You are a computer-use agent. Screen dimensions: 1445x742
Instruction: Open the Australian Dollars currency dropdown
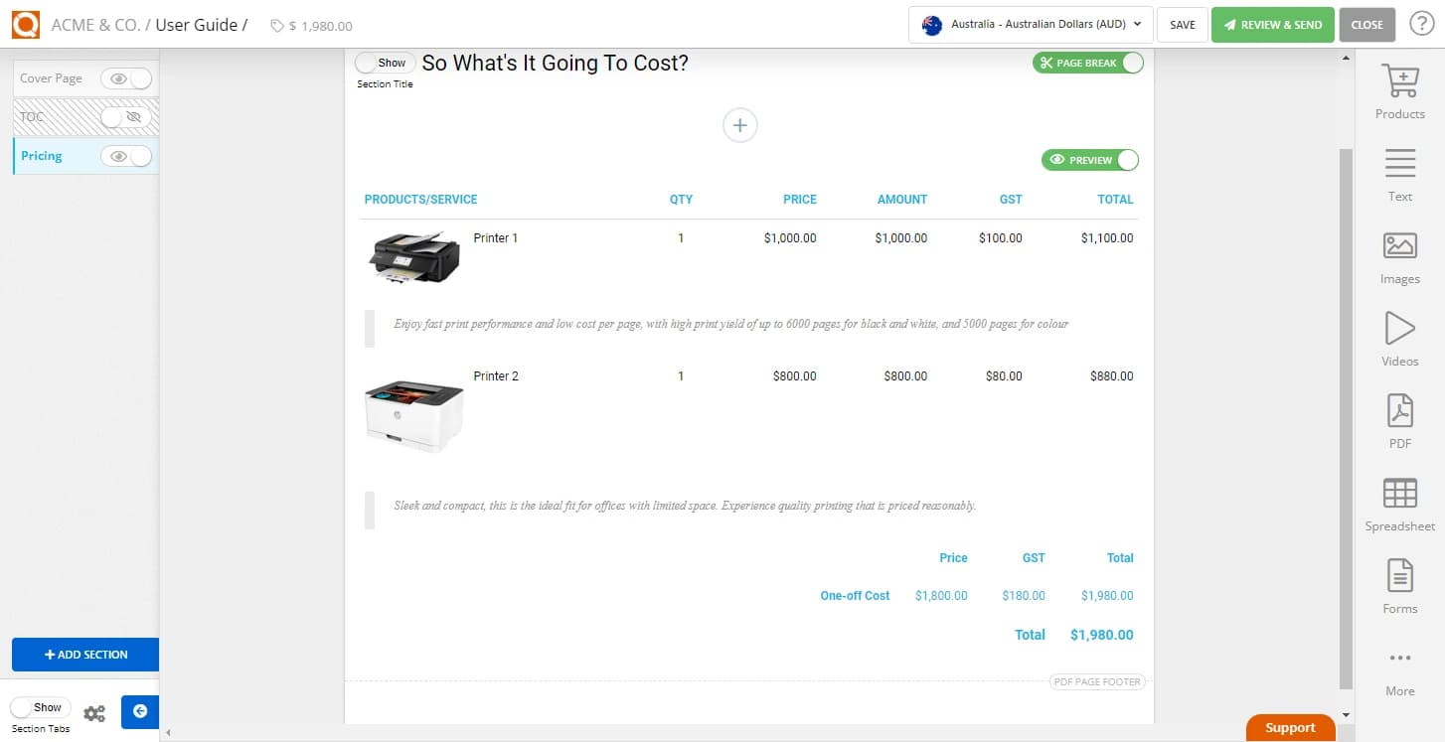pos(1031,25)
